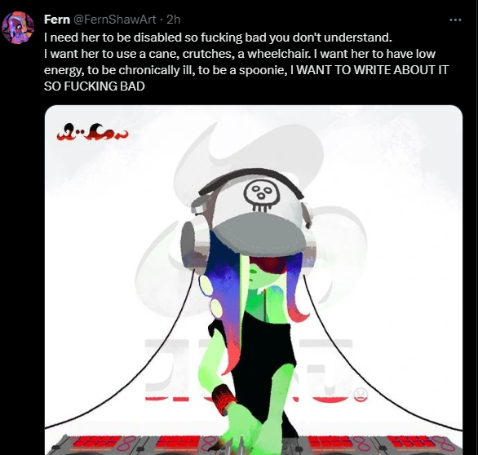Select the leftmost red DJ pad grid
478x455 pixels.
point(96,444)
